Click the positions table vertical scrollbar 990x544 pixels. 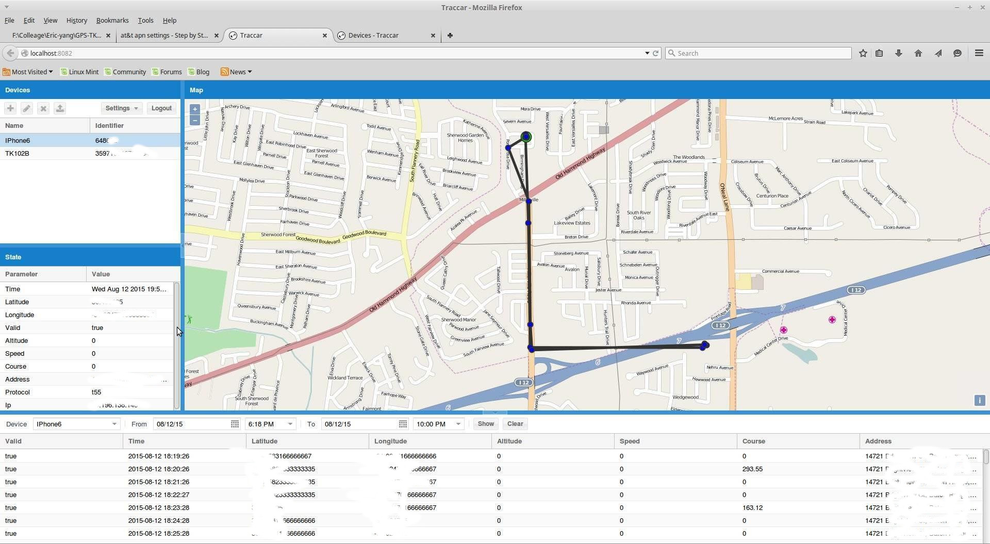coord(986,457)
